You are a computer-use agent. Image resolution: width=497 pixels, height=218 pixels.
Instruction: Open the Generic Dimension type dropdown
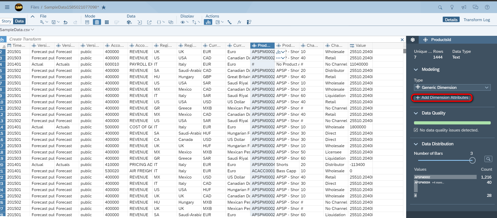(452, 87)
